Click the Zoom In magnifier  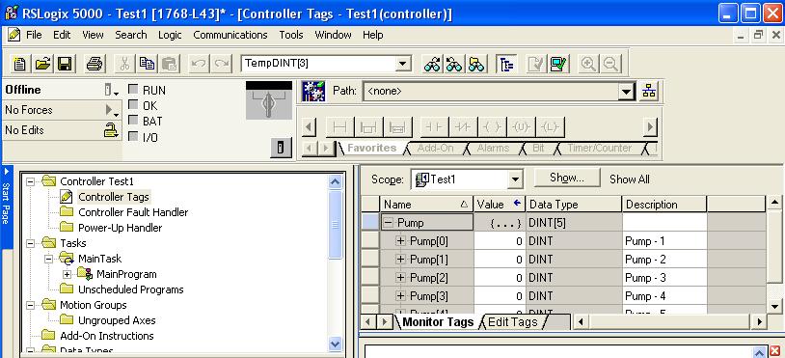coord(587,64)
